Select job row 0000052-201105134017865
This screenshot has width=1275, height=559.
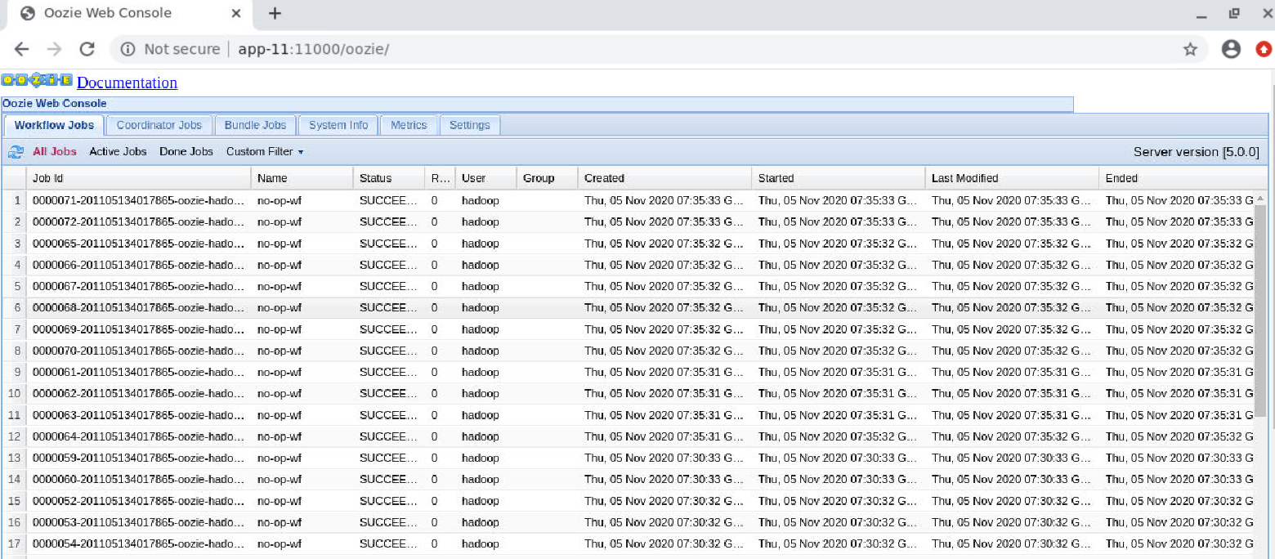pyautogui.click(x=628, y=501)
